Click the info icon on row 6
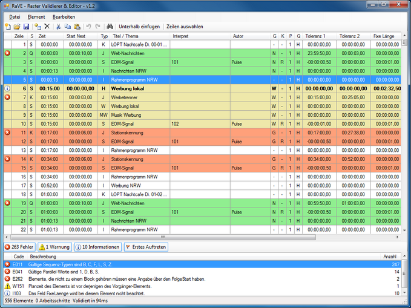Screen dimensions: 411x308 tap(7, 88)
